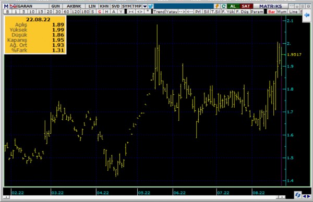Select the H weekly period

click(x=106, y=12)
